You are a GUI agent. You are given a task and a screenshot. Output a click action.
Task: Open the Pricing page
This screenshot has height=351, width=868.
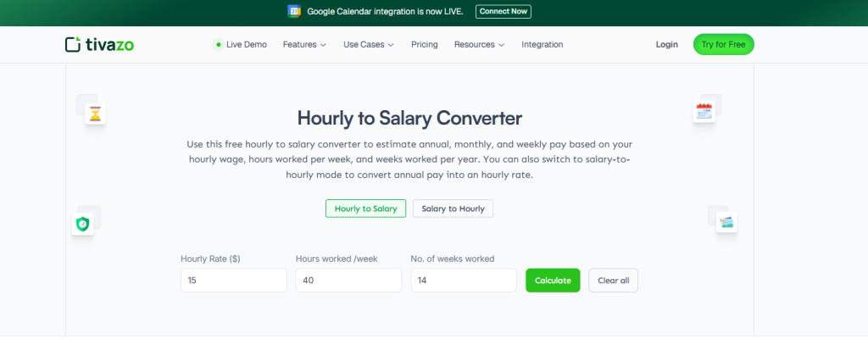click(425, 44)
